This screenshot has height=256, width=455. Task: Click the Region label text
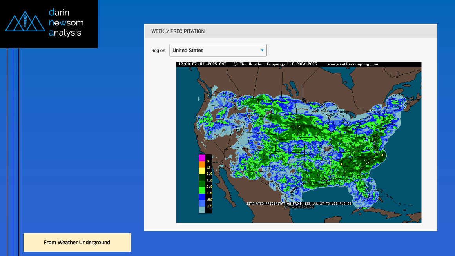tap(159, 51)
